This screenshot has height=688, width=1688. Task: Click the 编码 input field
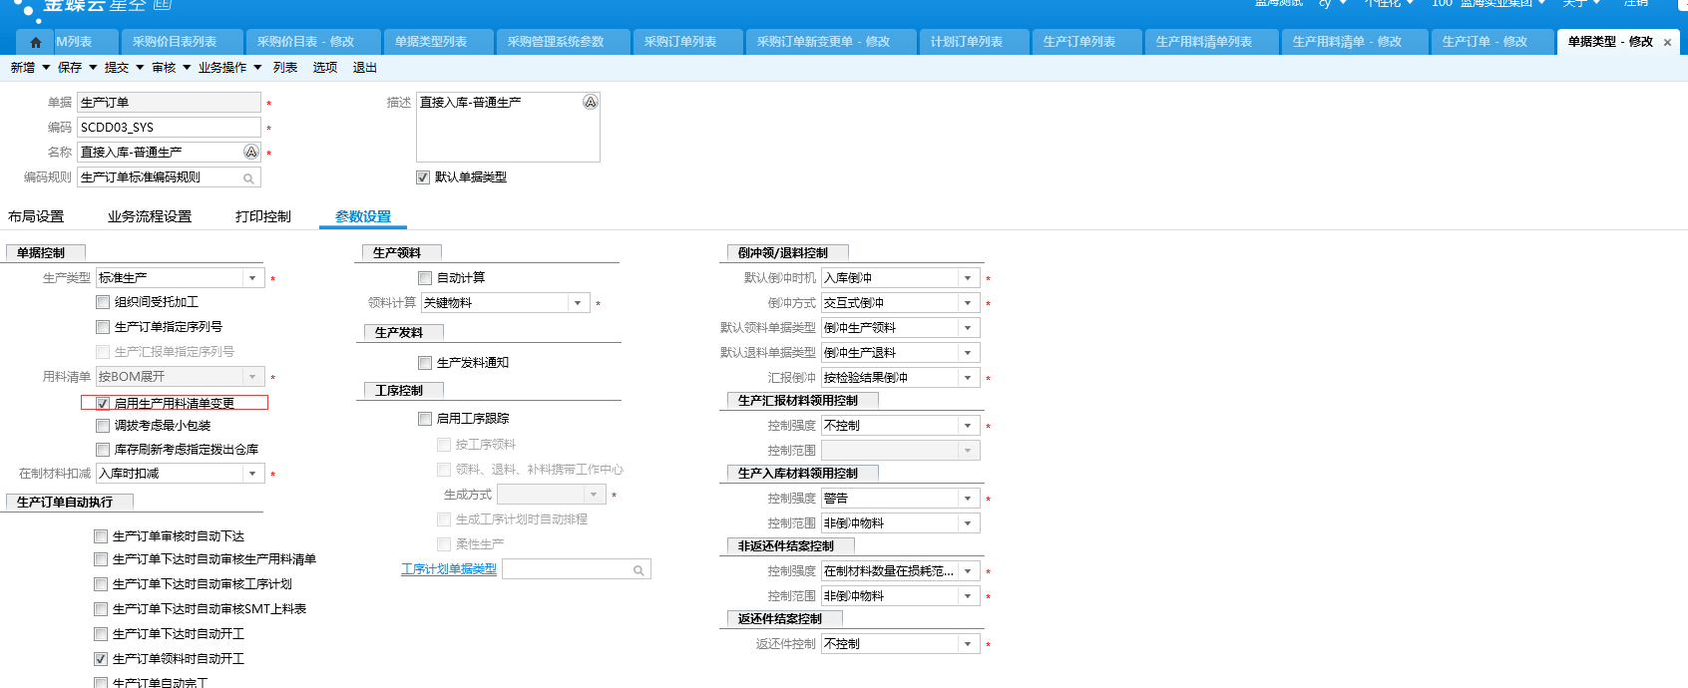pos(169,128)
